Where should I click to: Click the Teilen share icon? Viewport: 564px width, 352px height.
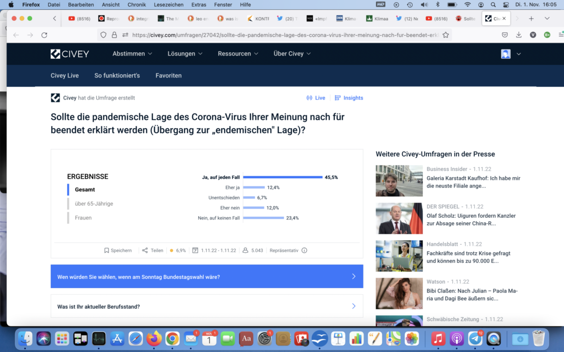145,250
